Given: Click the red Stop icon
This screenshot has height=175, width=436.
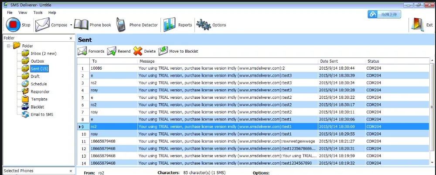Looking at the screenshot, I should click(x=13, y=25).
